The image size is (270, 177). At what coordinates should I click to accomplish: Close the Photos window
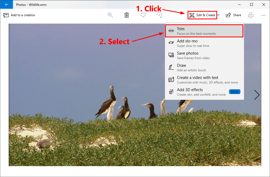(x=264, y=5)
